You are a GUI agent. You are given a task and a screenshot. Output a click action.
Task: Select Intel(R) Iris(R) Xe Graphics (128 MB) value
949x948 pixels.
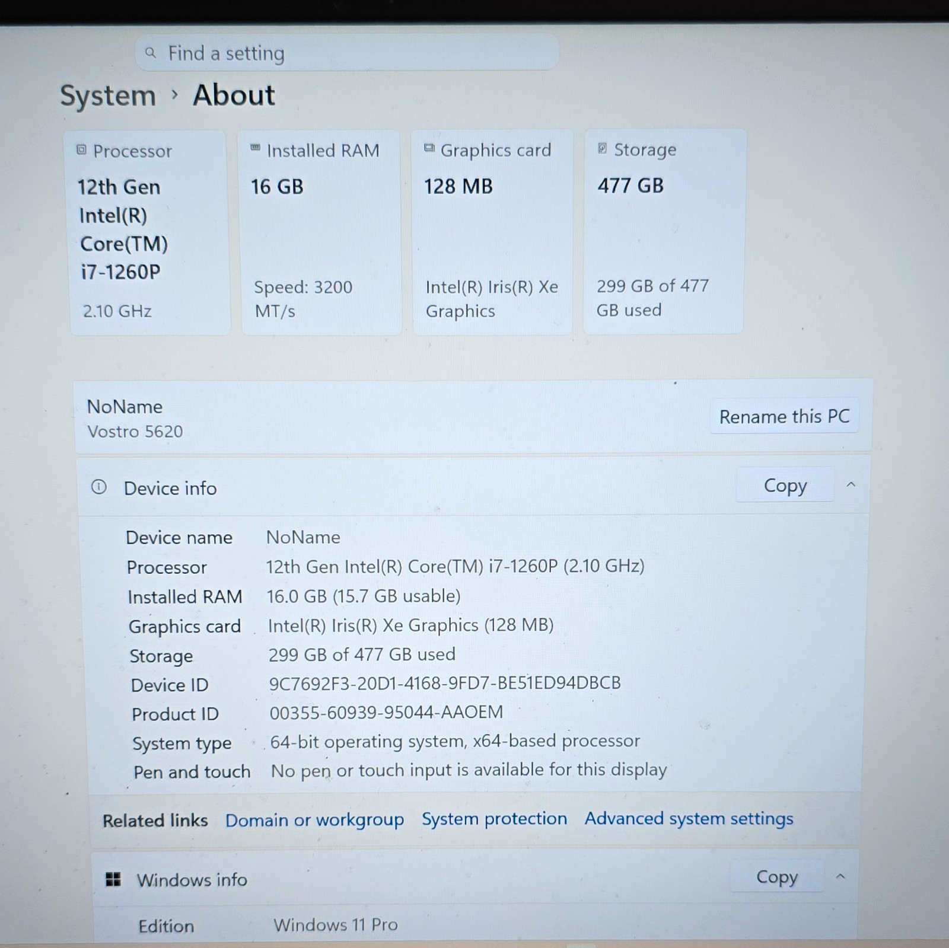[410, 625]
